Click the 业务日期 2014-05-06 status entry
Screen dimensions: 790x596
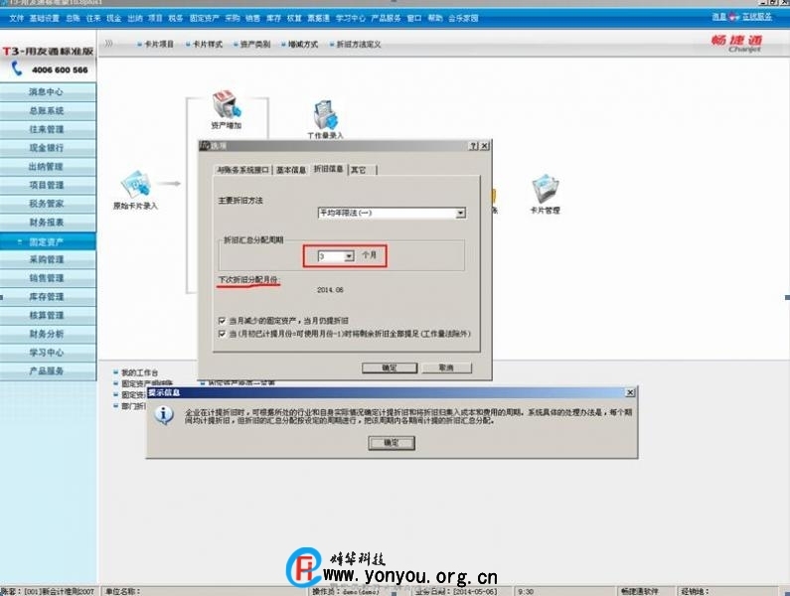click(456, 591)
